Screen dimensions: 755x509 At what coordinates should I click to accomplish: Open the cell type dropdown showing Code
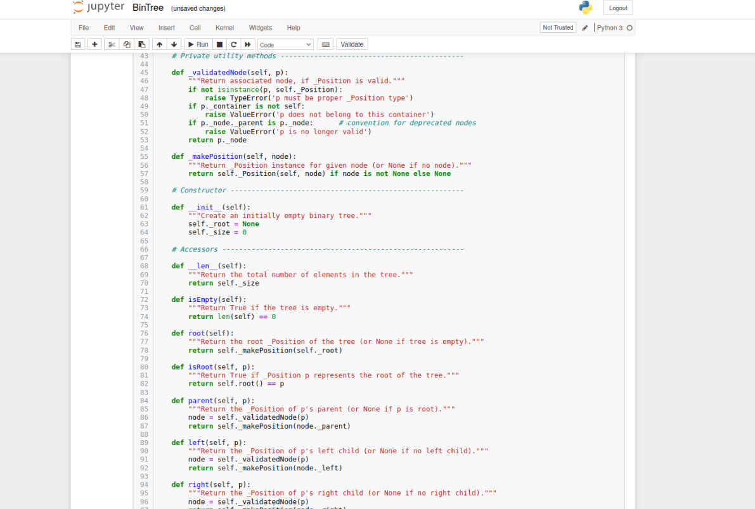(x=285, y=44)
